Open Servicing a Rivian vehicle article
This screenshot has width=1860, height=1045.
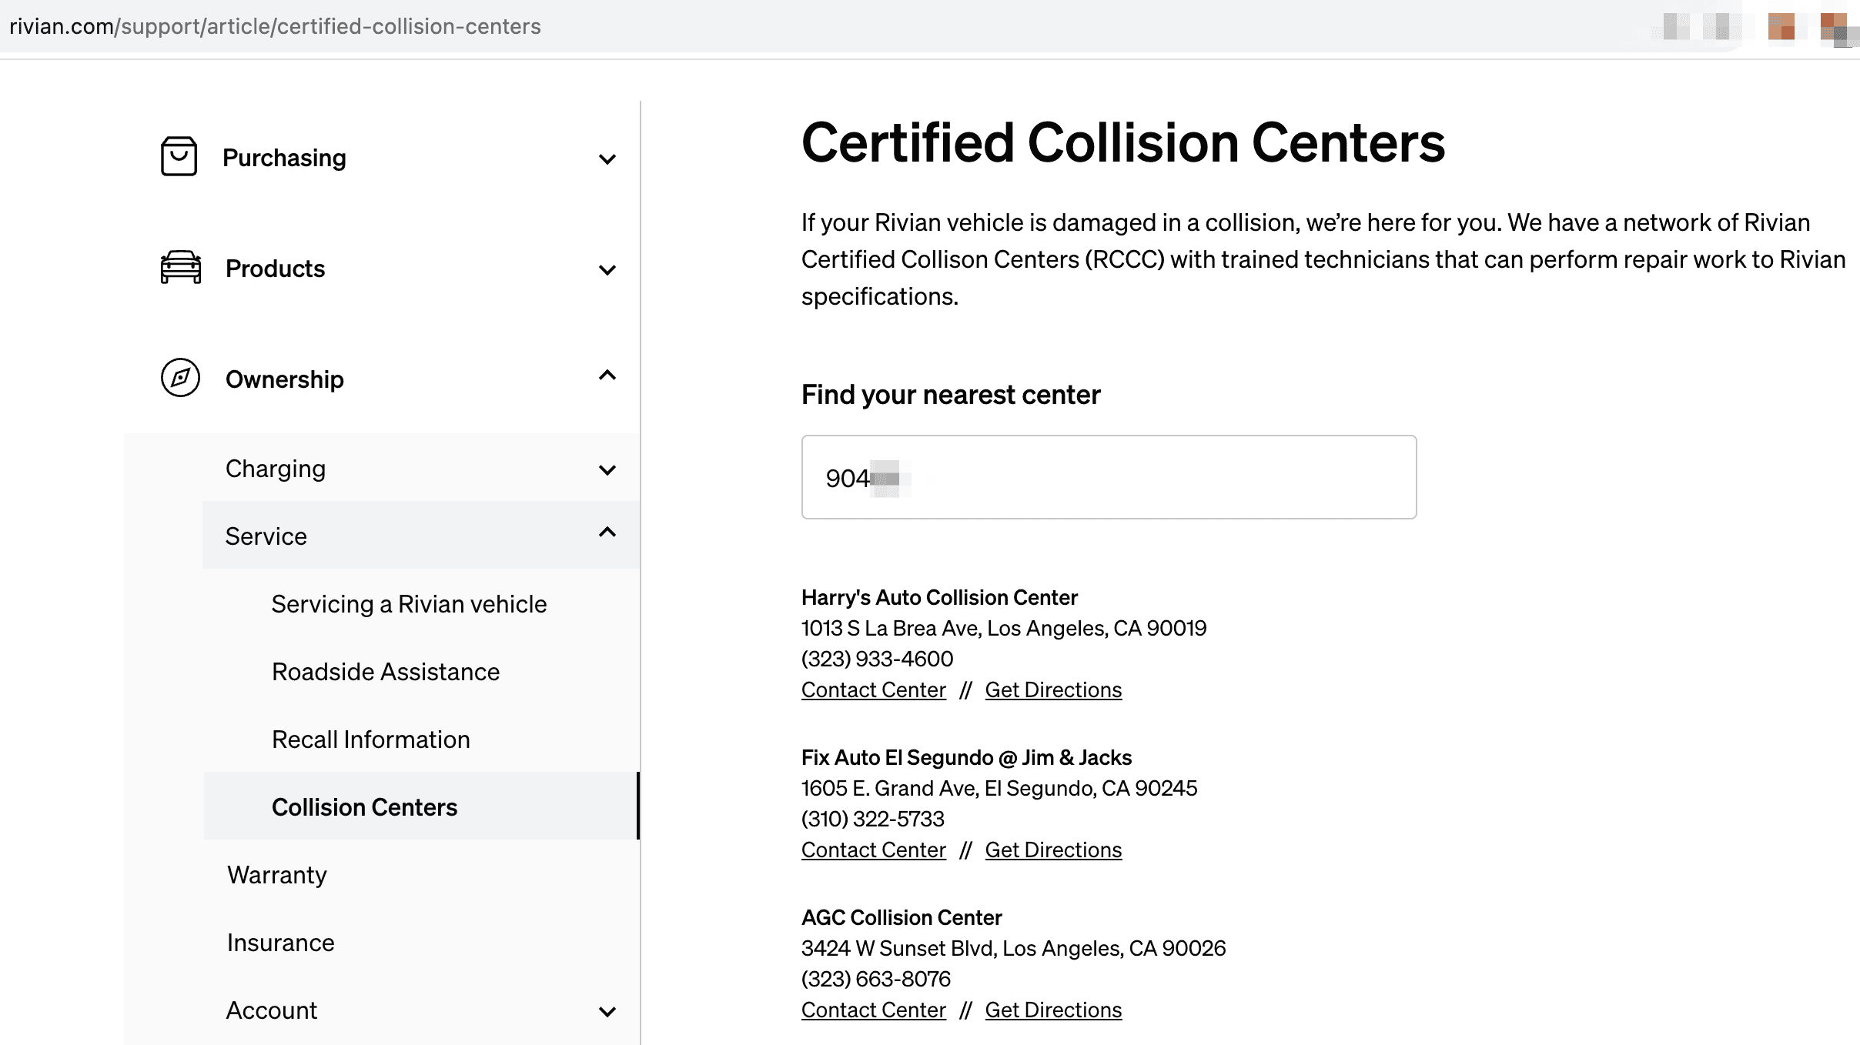409,604
